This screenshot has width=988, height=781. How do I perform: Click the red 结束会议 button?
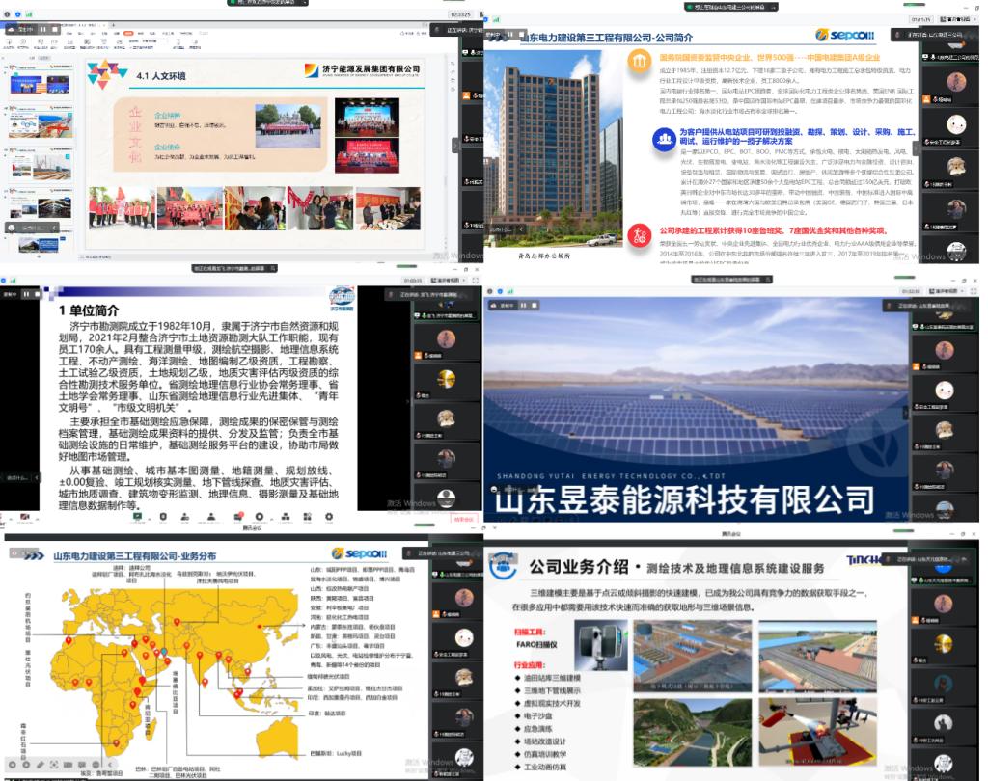tap(463, 520)
